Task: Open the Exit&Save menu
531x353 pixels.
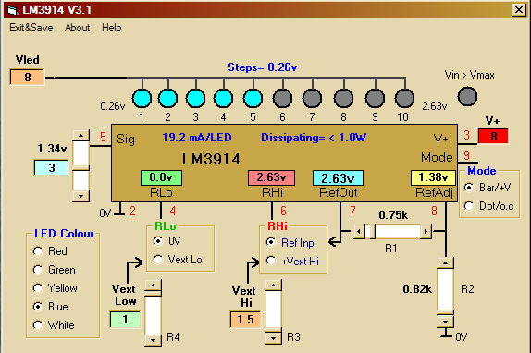Action: (31, 28)
